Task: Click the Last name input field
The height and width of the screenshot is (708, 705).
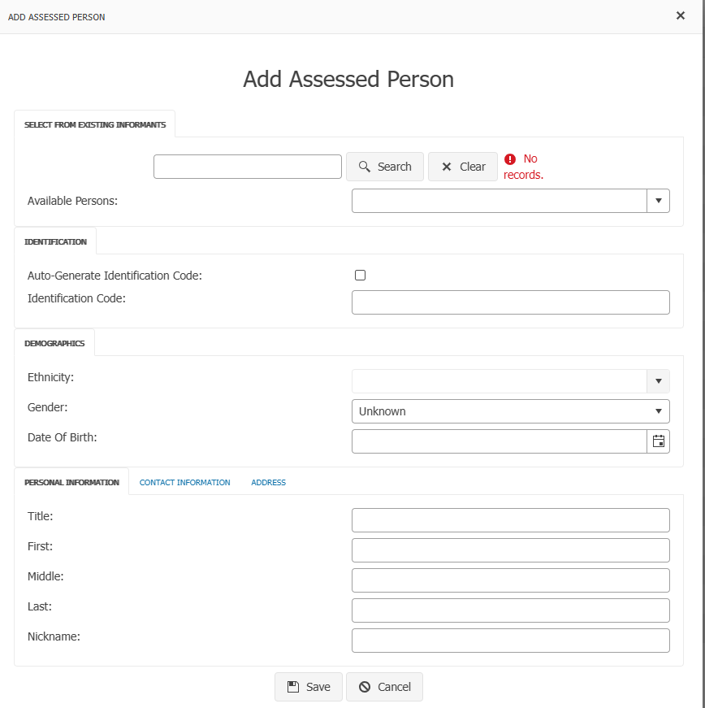Action: click(510, 610)
